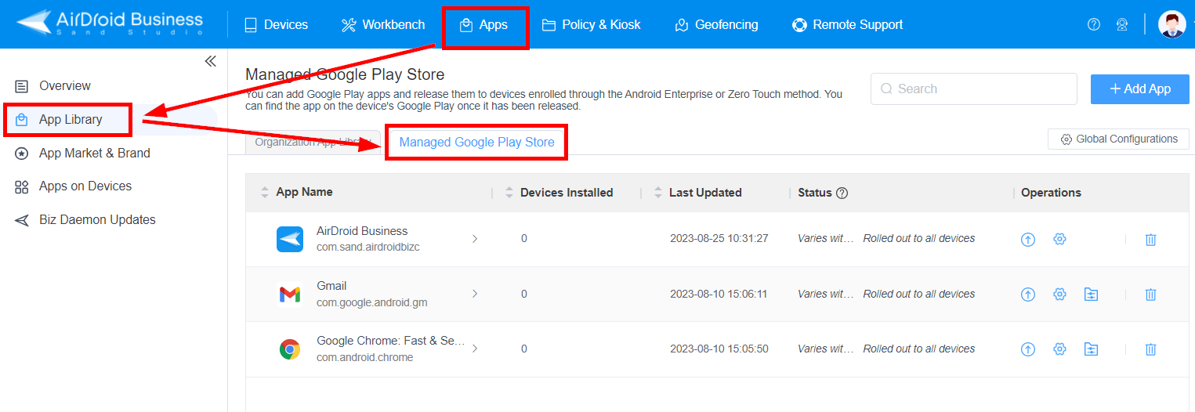Screen dimensions: 1195x412
Task: Click release icon for Gmail
Action: (x=1028, y=295)
